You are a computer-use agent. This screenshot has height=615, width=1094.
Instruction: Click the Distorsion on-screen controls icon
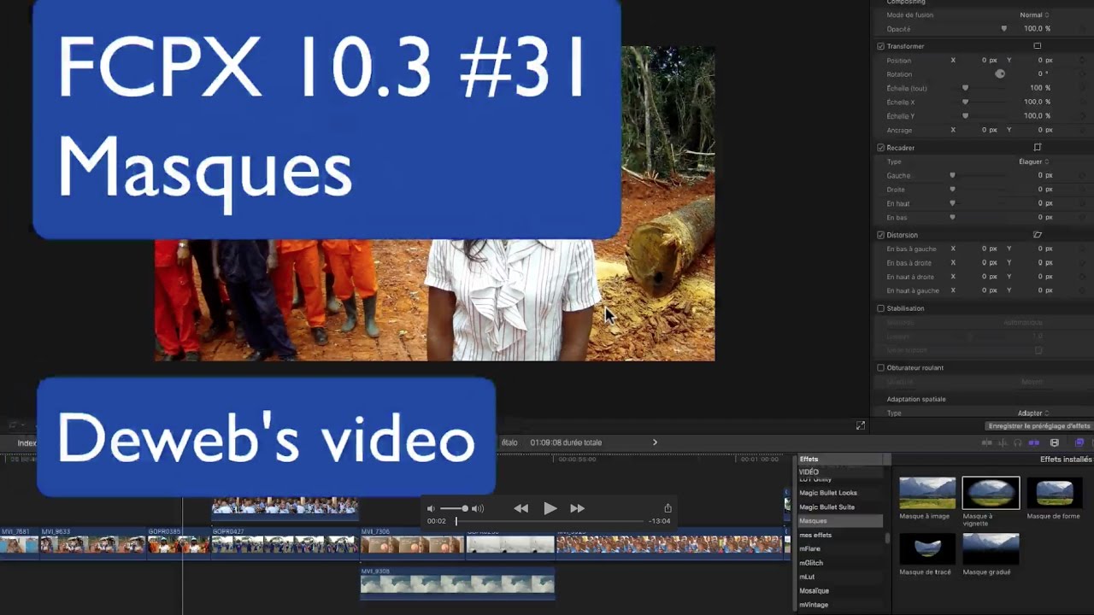tap(1038, 235)
